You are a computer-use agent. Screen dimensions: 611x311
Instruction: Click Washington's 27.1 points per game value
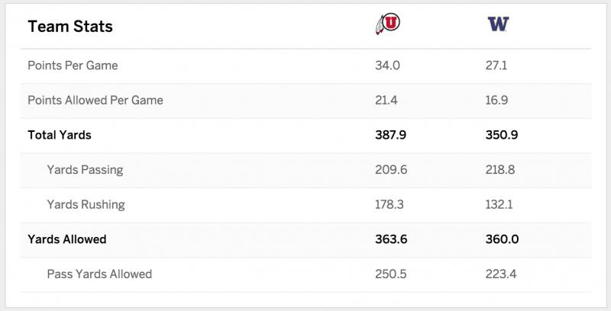pos(496,66)
